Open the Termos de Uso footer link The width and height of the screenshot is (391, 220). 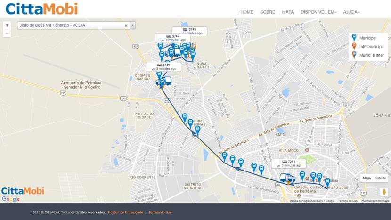point(160,212)
